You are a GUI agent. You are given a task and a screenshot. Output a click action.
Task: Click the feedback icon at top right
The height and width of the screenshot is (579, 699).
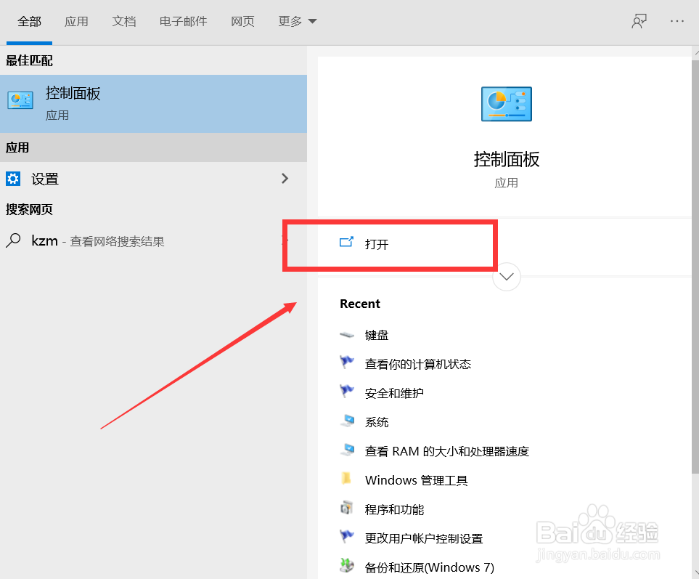639,21
